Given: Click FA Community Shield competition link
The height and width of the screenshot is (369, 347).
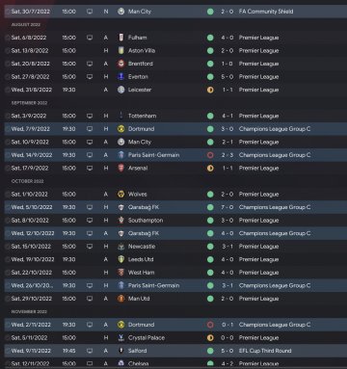Looking at the screenshot, I should (266, 12).
